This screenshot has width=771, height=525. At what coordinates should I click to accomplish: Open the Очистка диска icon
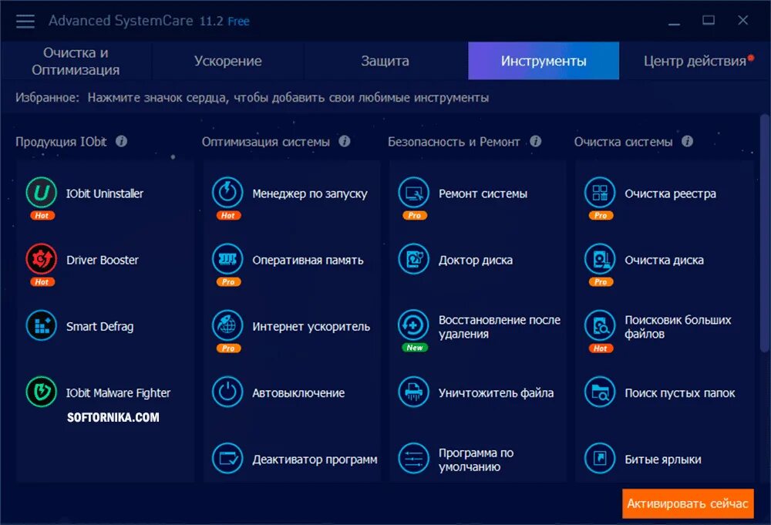coord(600,258)
